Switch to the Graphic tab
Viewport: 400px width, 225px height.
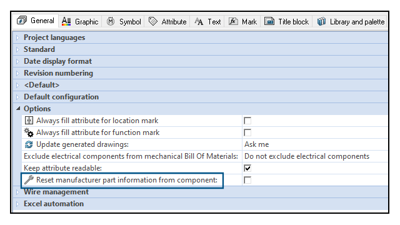pyautogui.click(x=80, y=21)
